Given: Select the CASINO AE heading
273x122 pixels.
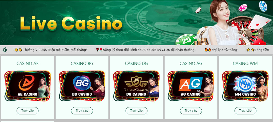Looking at the screenshot, I should pyautogui.click(x=28, y=64).
